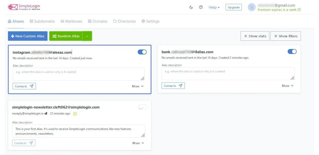Click paper plane icon beside noreply@simplelogin.io
319x155 pixels.
(x=46, y=114)
